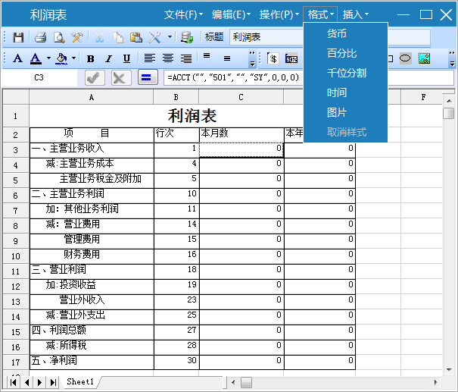458x392 pixels.
Task: Select column A header
Action: (x=91, y=97)
